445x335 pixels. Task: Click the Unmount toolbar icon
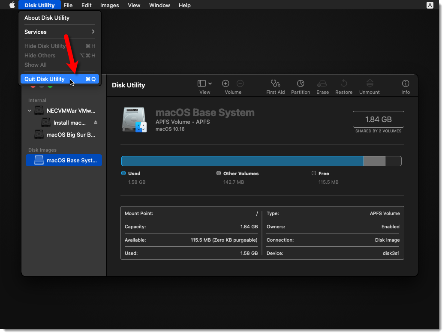(370, 84)
